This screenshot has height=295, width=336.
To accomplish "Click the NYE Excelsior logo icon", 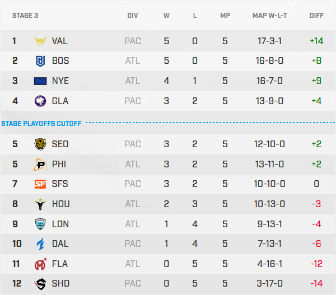I will (41, 81).
